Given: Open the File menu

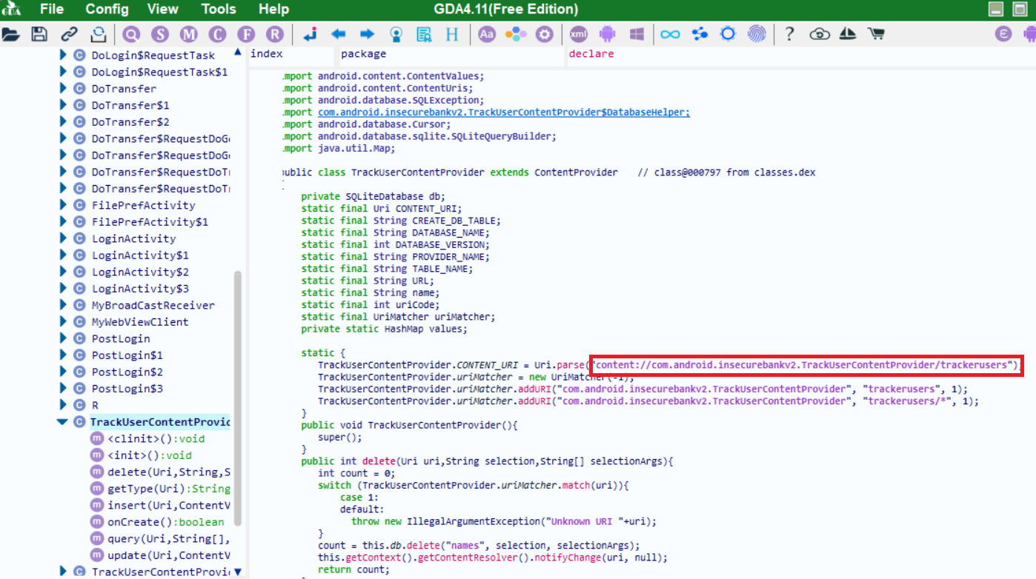Looking at the screenshot, I should [52, 10].
